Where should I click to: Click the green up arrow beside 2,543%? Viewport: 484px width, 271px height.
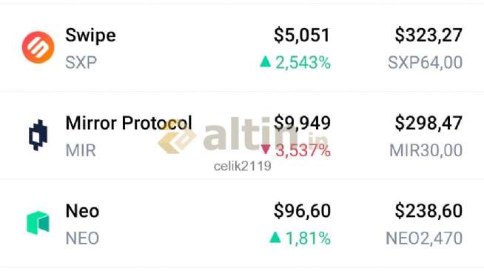pos(266,61)
